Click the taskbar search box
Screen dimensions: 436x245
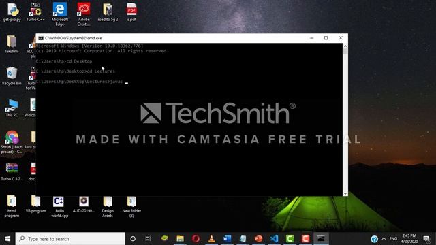click(70, 239)
